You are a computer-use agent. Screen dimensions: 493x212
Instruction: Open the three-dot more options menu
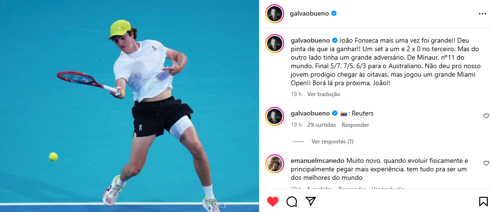[x=482, y=14]
